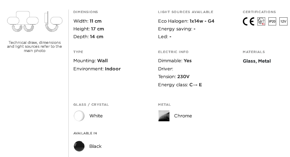Image resolution: width=290 pixels, height=157 pixels.
Task: Select the IP20 rating icon
Action: click(272, 22)
